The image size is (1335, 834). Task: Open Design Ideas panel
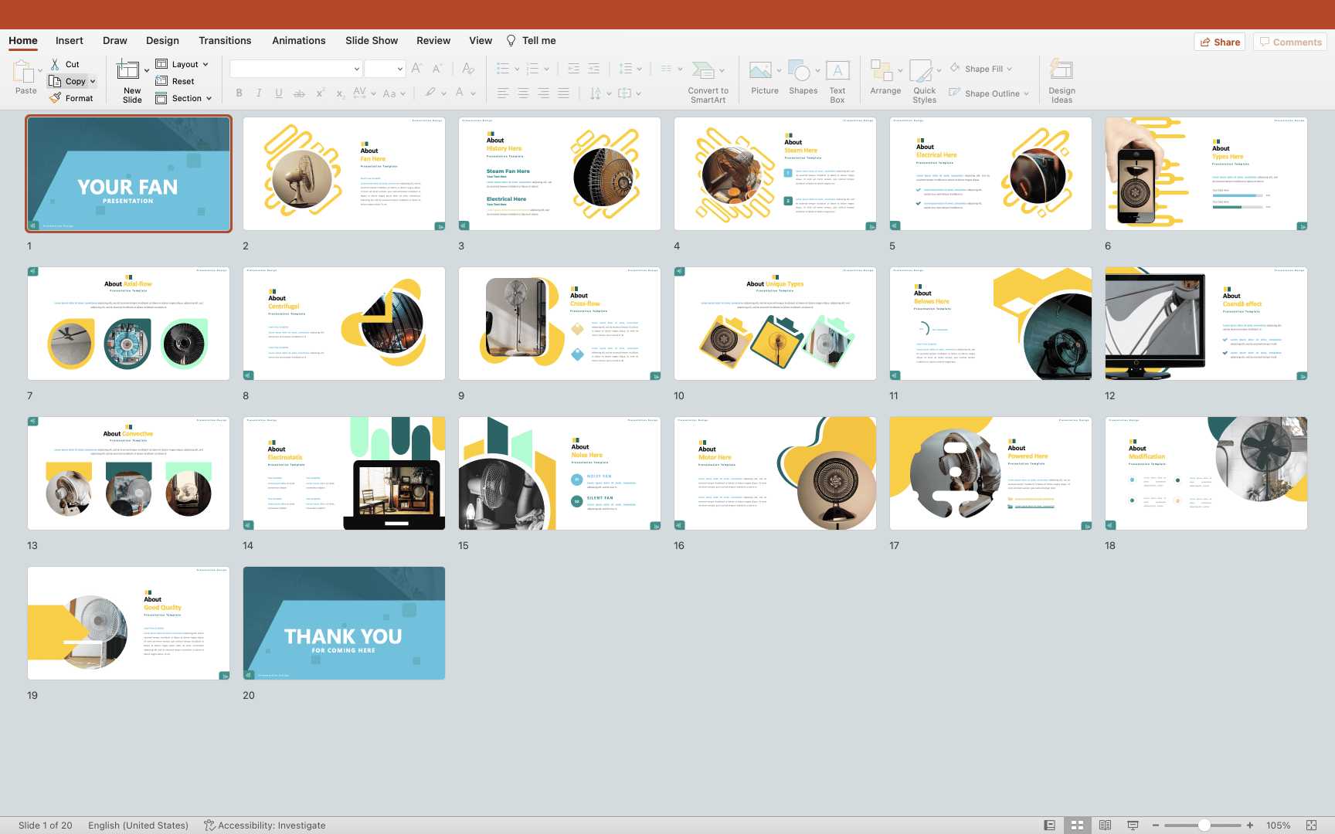pyautogui.click(x=1062, y=72)
